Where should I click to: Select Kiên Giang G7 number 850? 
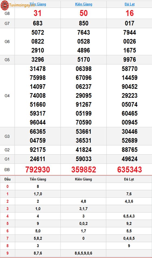tap(84, 23)
